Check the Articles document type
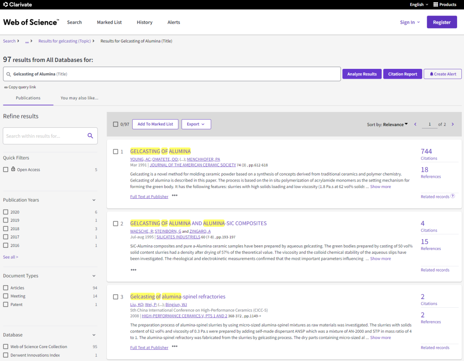 pos(6,287)
